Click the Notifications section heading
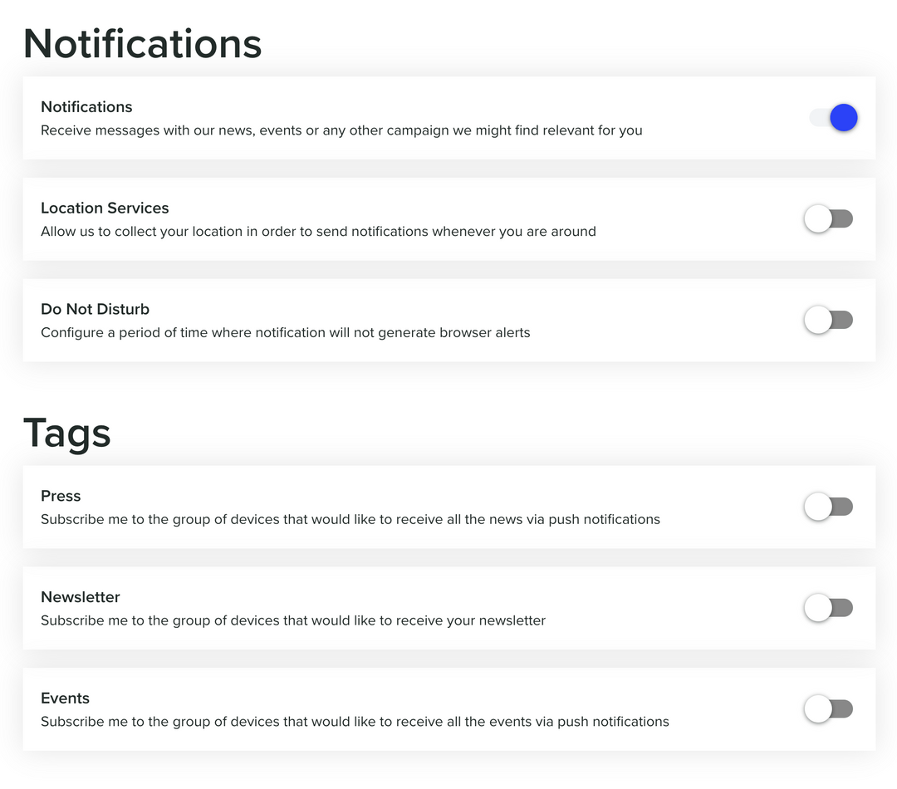 click(x=142, y=43)
